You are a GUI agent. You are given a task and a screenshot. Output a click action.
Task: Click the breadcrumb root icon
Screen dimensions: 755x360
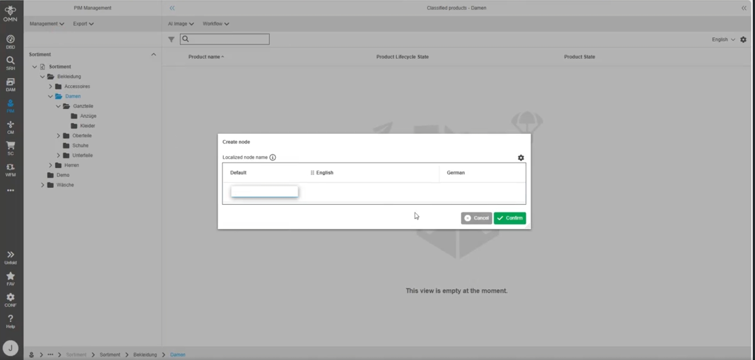coord(31,355)
